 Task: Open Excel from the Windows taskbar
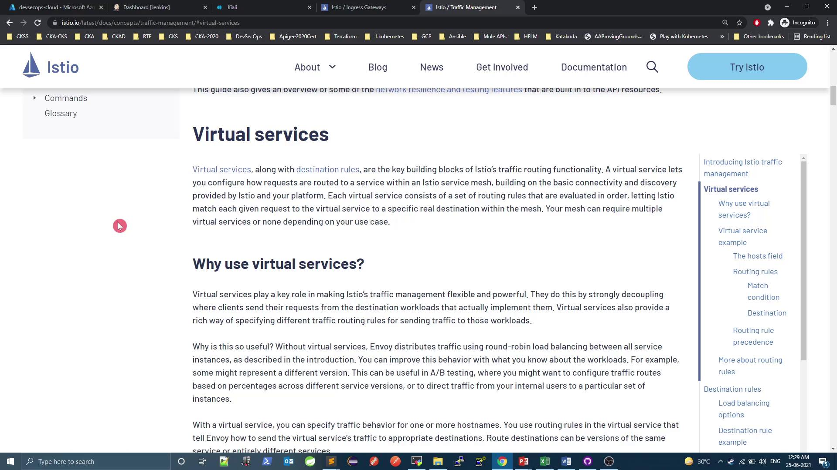(544, 461)
